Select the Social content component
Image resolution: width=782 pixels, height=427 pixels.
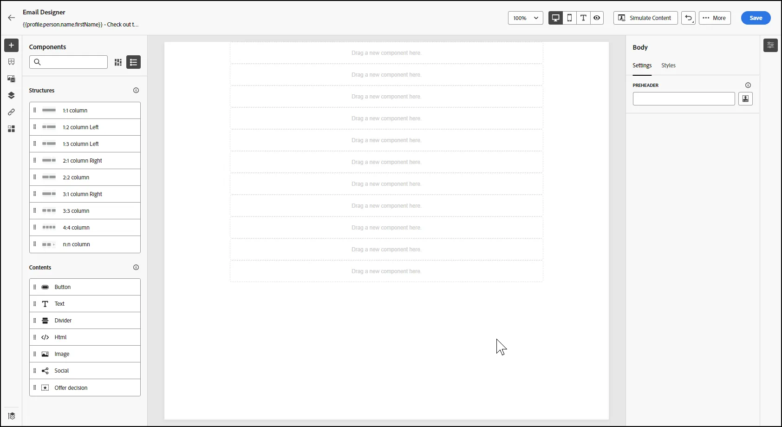pos(85,371)
